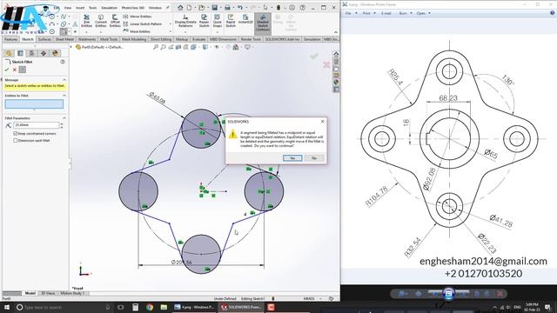Image resolution: width=557 pixels, height=313 pixels.
Task: Open the Motion Study 1 bottom tab
Action: [x=72, y=293]
